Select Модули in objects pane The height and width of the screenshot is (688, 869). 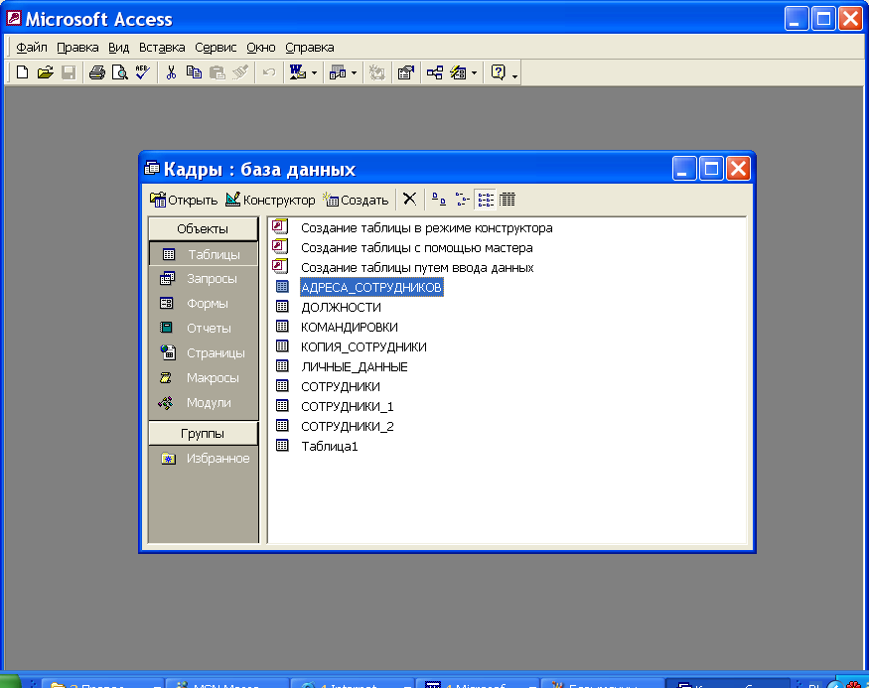click(203, 403)
